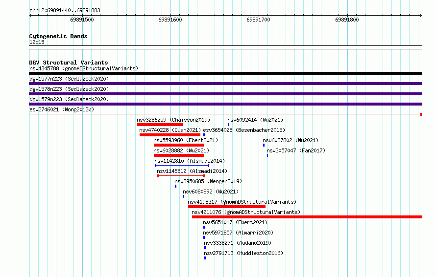Open nsv4740228 (Quan2021) label
The width and height of the screenshot is (436, 277).
(x=170, y=130)
